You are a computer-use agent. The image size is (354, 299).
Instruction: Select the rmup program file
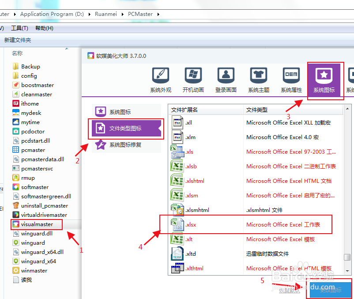(24, 178)
